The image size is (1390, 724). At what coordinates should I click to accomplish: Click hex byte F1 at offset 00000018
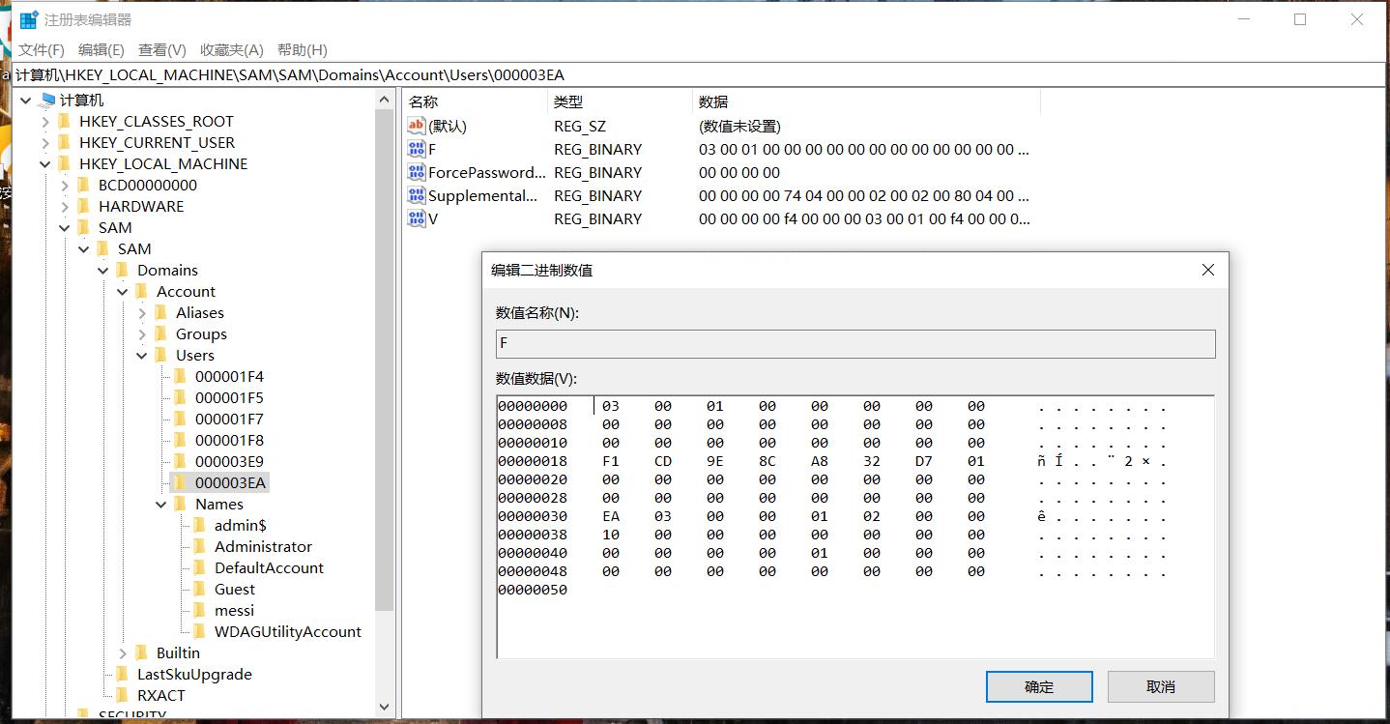[611, 461]
